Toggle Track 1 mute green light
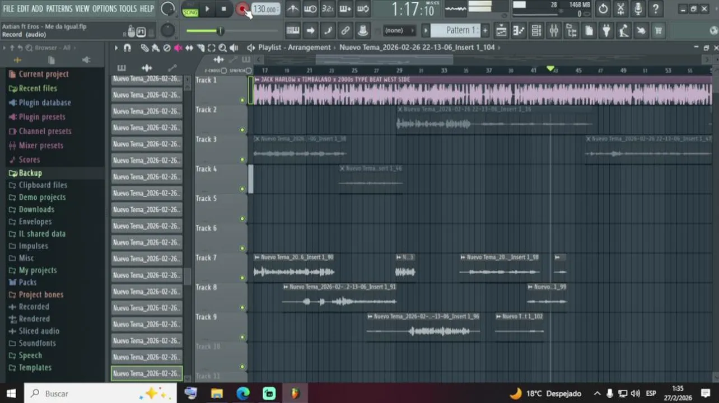 point(242,100)
